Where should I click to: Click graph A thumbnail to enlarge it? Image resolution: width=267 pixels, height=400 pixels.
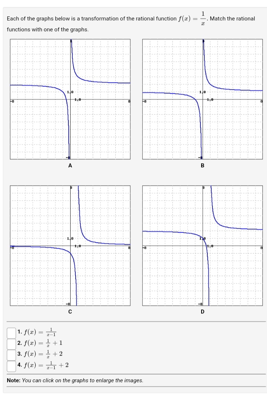pos(70,99)
